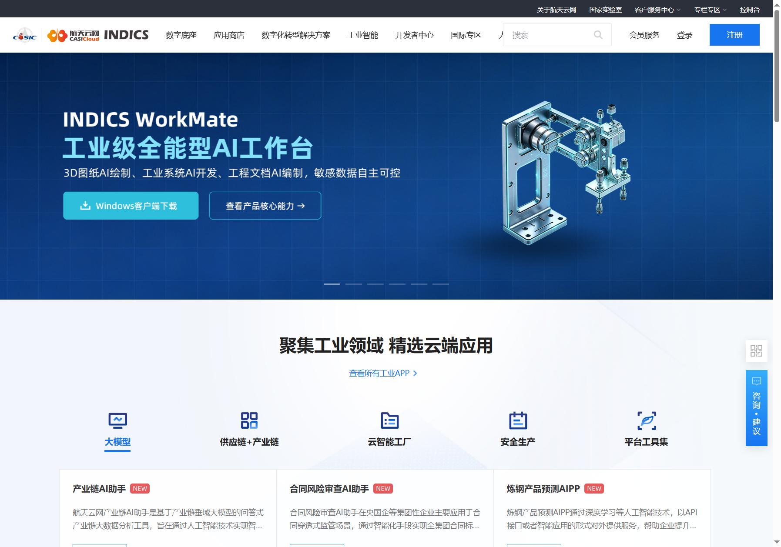Image resolution: width=781 pixels, height=547 pixels.
Task: Select the 云智能工厂 document icon
Action: click(389, 420)
